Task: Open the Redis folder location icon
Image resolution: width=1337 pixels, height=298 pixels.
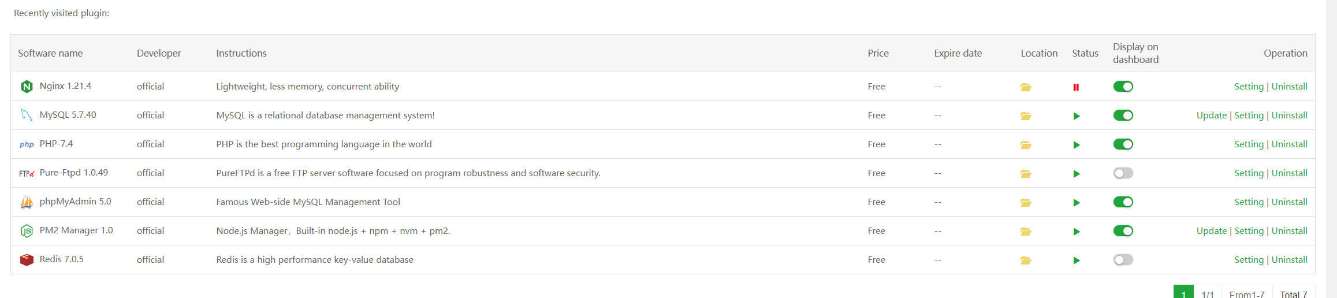Action: pyautogui.click(x=1026, y=260)
